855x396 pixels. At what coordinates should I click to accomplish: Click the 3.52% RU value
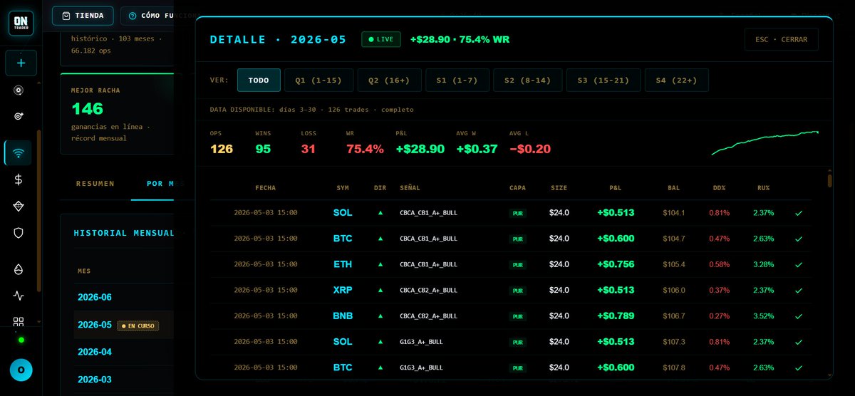(763, 316)
